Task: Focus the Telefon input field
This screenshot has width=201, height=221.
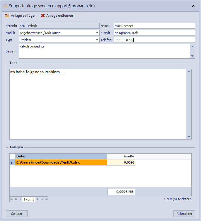Action: coord(154,40)
